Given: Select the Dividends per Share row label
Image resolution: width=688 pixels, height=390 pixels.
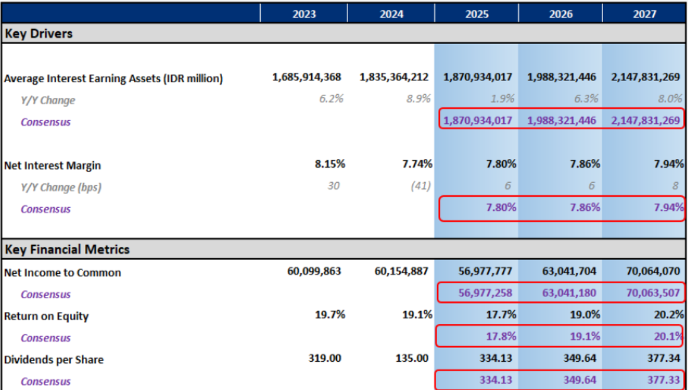Looking at the screenshot, I should coord(54,360).
